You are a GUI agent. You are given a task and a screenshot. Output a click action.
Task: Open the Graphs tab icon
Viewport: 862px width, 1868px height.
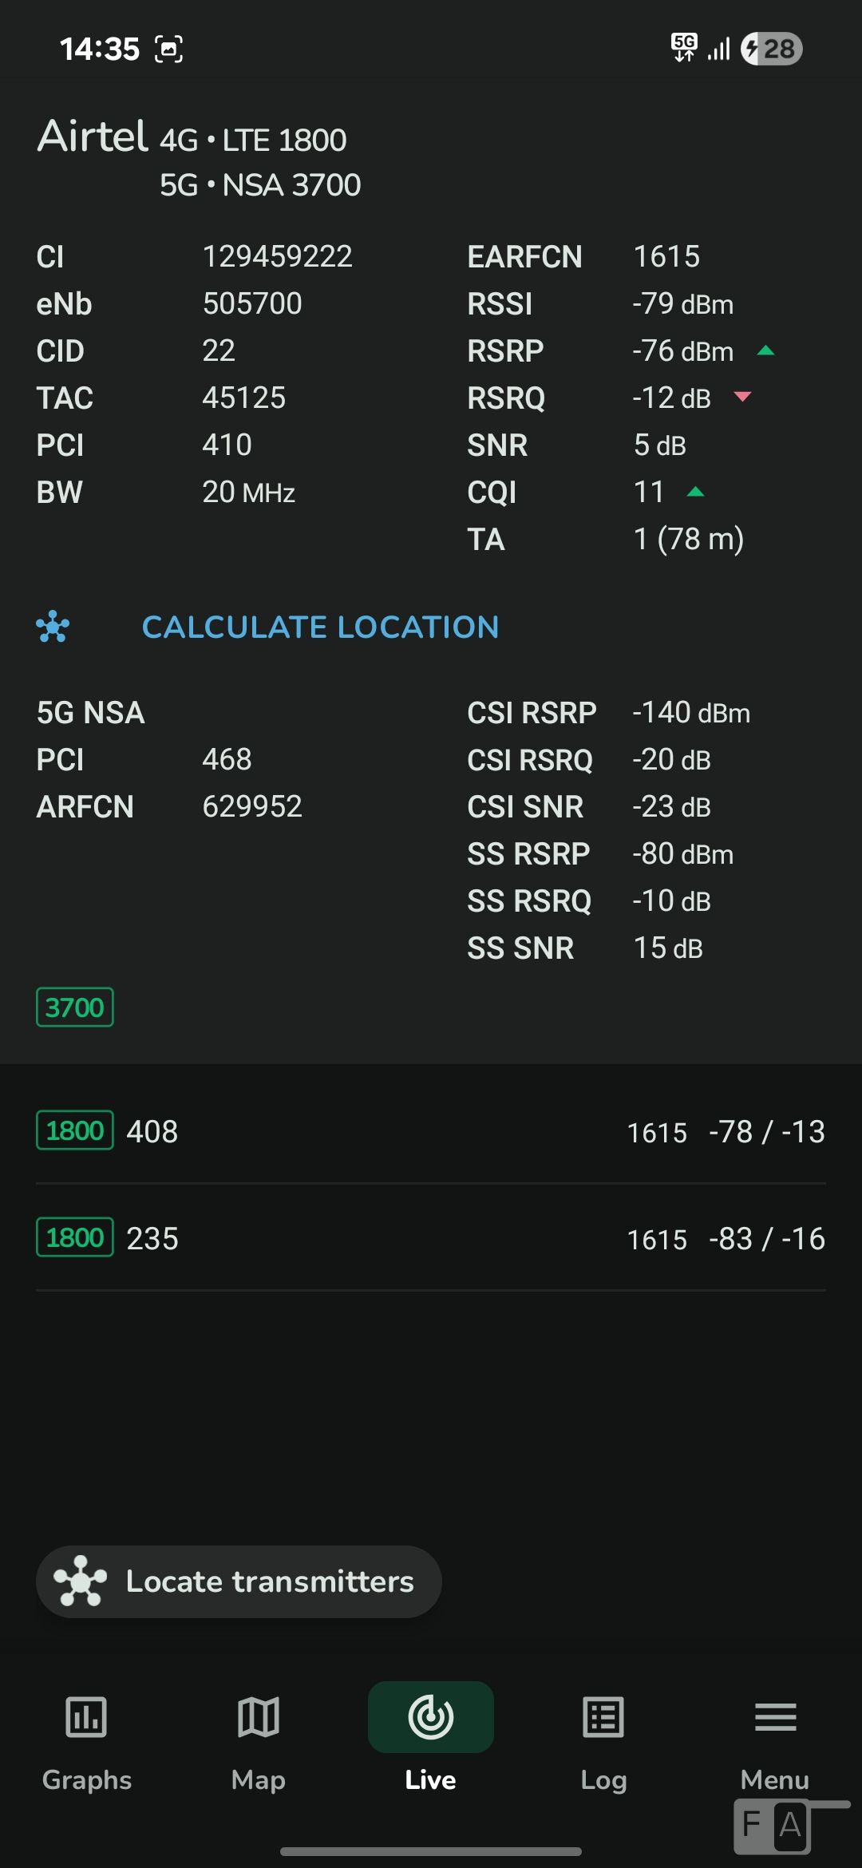click(86, 1717)
